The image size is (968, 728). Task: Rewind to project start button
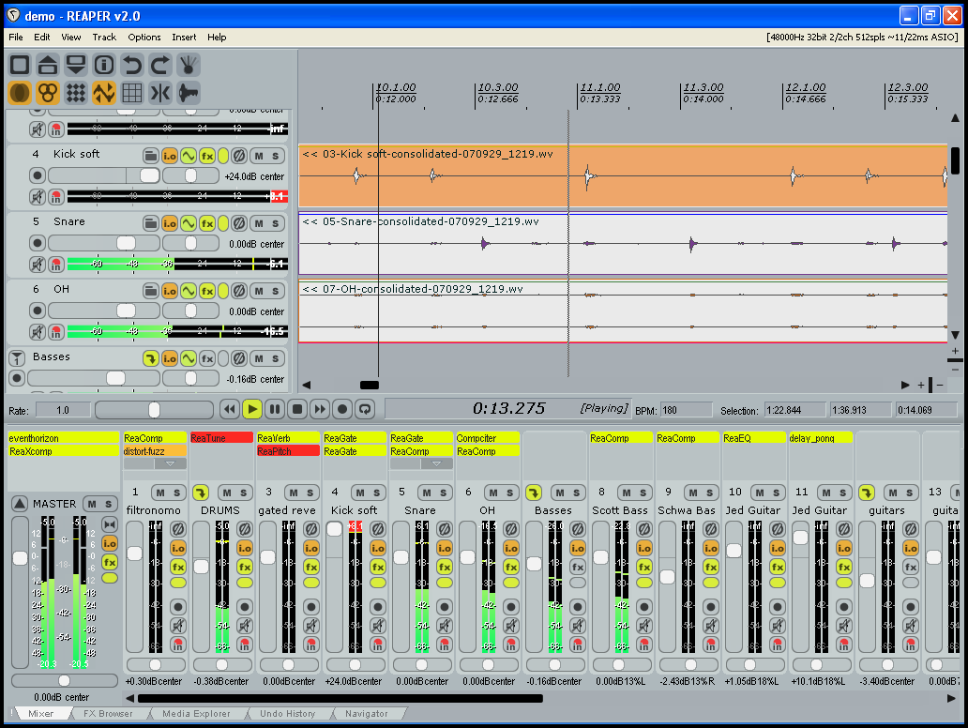point(229,409)
